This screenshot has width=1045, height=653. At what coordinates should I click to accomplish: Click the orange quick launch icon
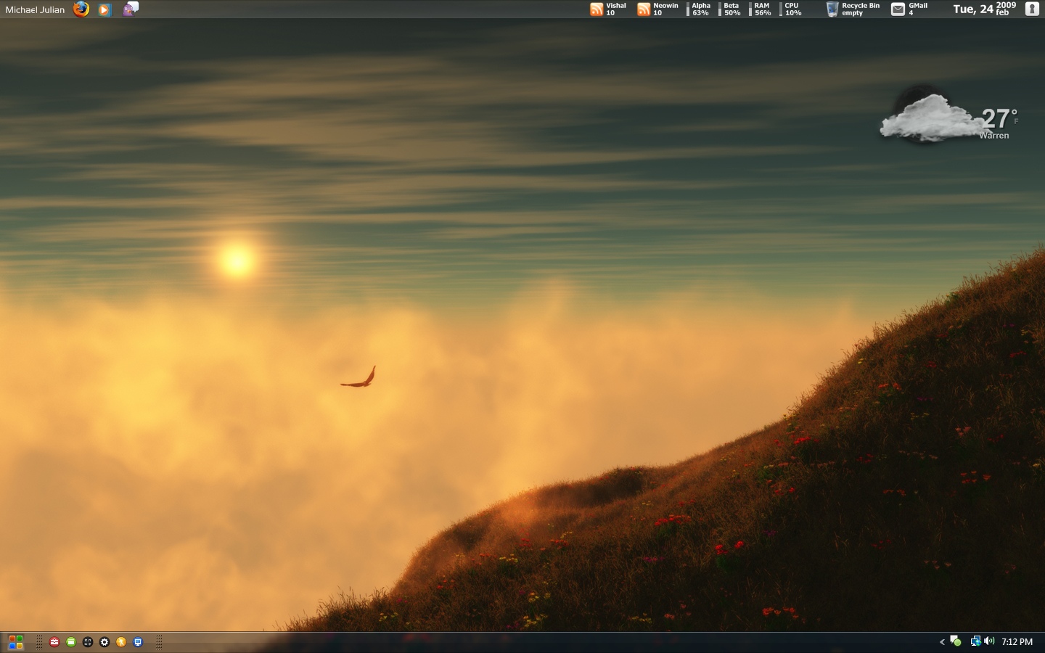(x=121, y=642)
